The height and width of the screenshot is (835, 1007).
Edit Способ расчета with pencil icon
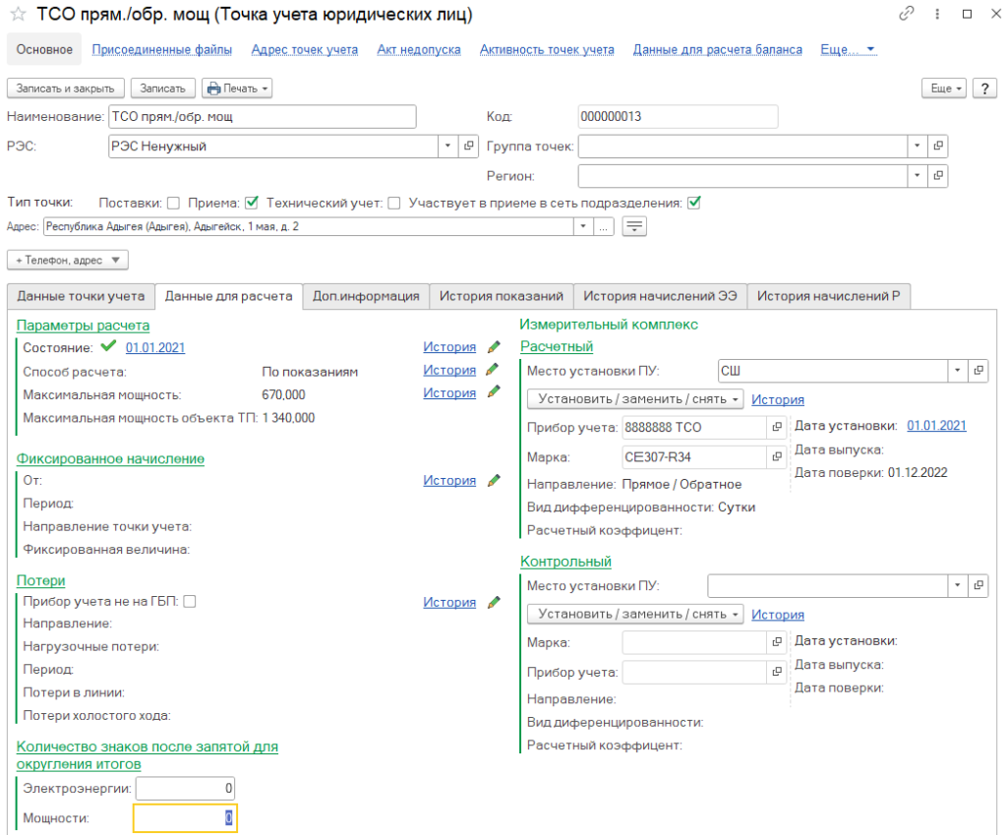(x=494, y=370)
